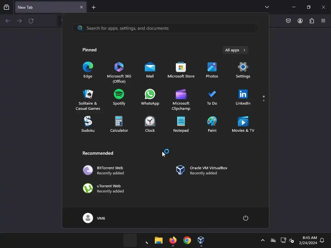Show All apps list
This screenshot has width=331, height=248.
pyautogui.click(x=235, y=50)
